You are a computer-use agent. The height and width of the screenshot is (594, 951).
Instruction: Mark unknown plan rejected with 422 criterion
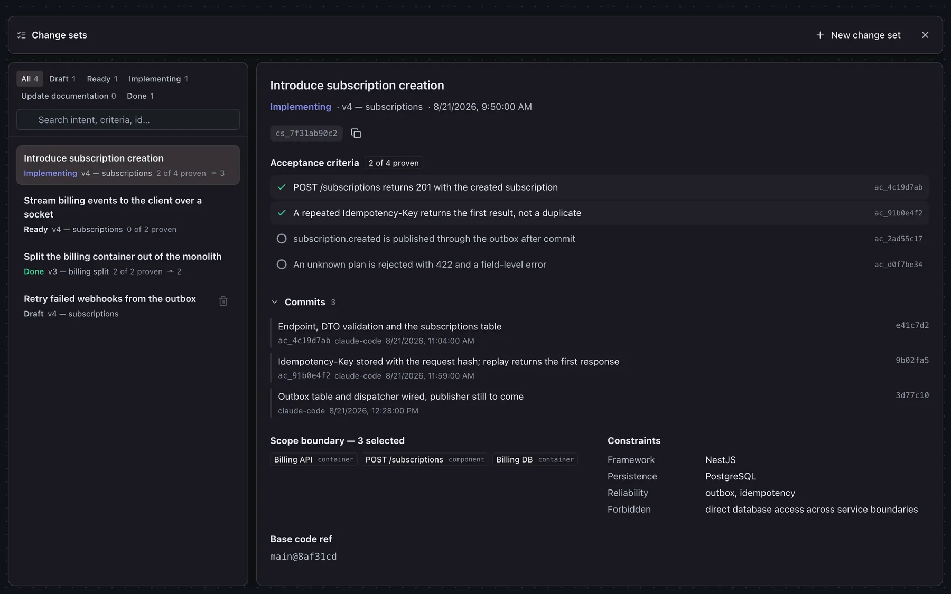tap(282, 265)
